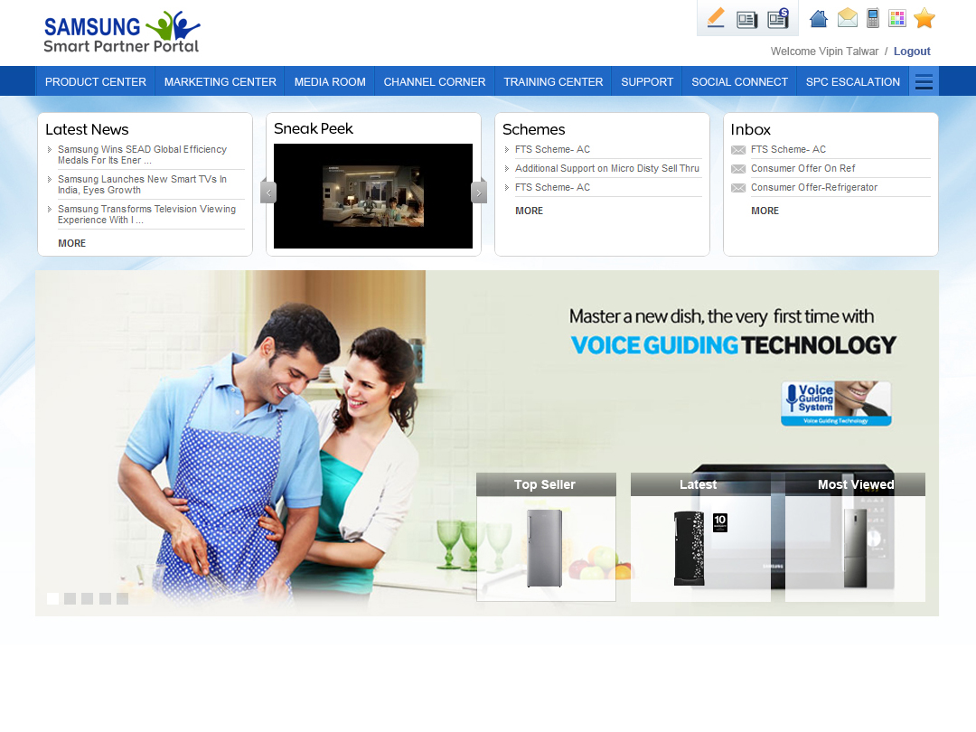
Task: Go to MEDIA ROOM
Action: [x=330, y=81]
